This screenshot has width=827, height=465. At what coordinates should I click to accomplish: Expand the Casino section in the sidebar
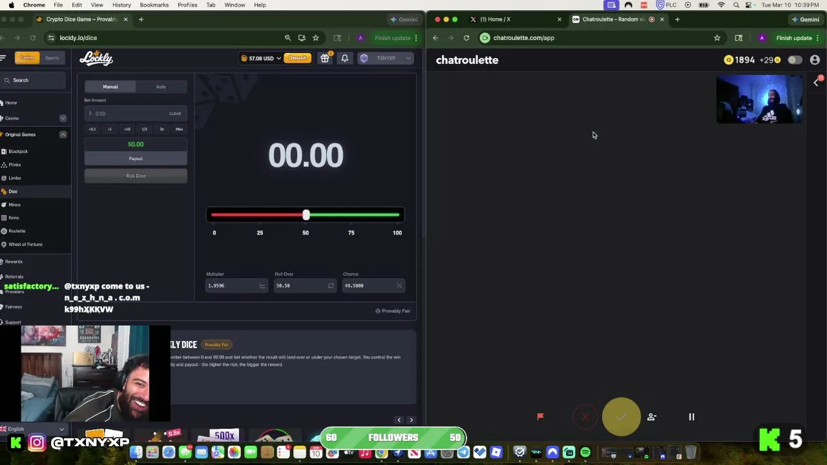point(63,118)
